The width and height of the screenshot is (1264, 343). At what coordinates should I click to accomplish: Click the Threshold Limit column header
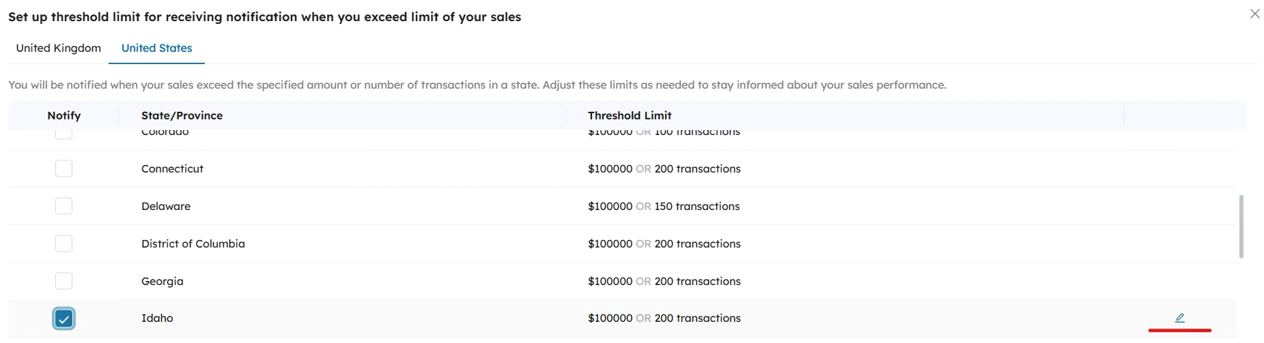pos(630,115)
